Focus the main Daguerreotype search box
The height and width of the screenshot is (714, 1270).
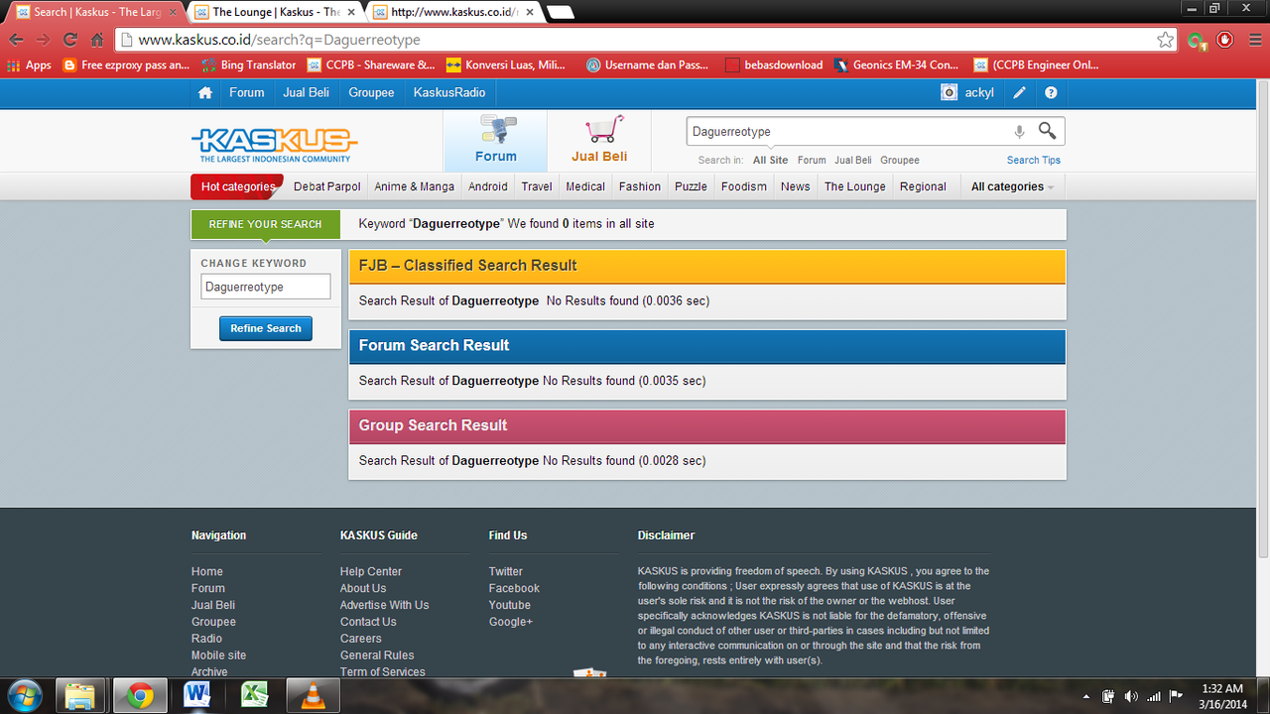click(x=848, y=131)
